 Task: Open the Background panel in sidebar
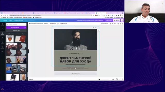[2, 47]
